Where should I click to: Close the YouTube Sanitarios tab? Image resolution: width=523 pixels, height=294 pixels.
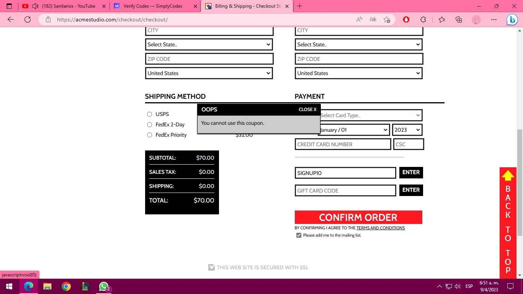coord(104,6)
